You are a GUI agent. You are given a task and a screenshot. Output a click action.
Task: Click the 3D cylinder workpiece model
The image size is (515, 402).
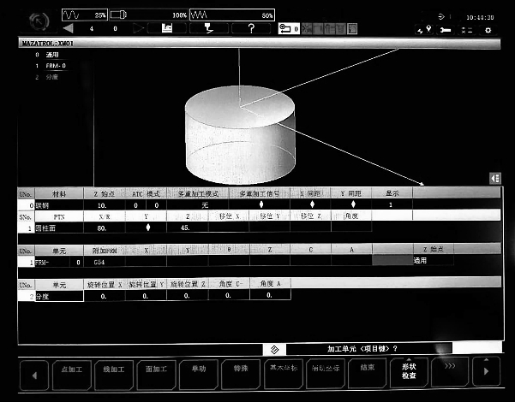click(240, 134)
